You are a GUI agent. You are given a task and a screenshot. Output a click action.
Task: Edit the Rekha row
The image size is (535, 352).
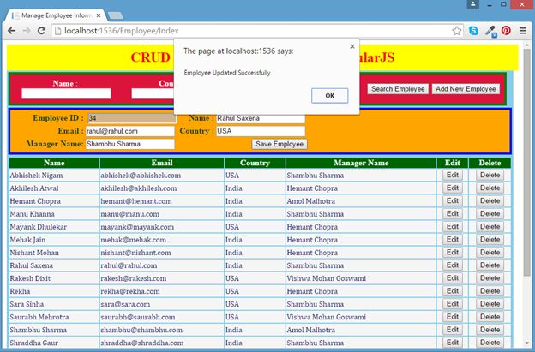pos(453,291)
